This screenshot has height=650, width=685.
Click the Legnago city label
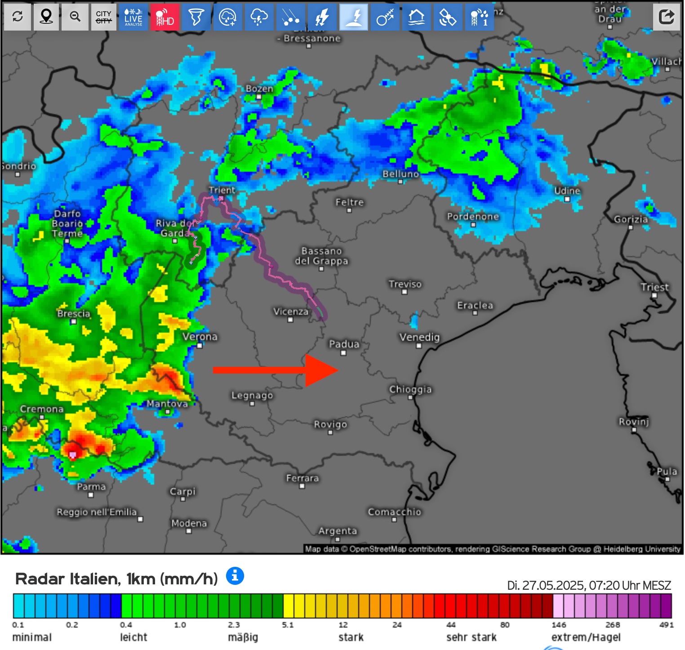coord(252,396)
